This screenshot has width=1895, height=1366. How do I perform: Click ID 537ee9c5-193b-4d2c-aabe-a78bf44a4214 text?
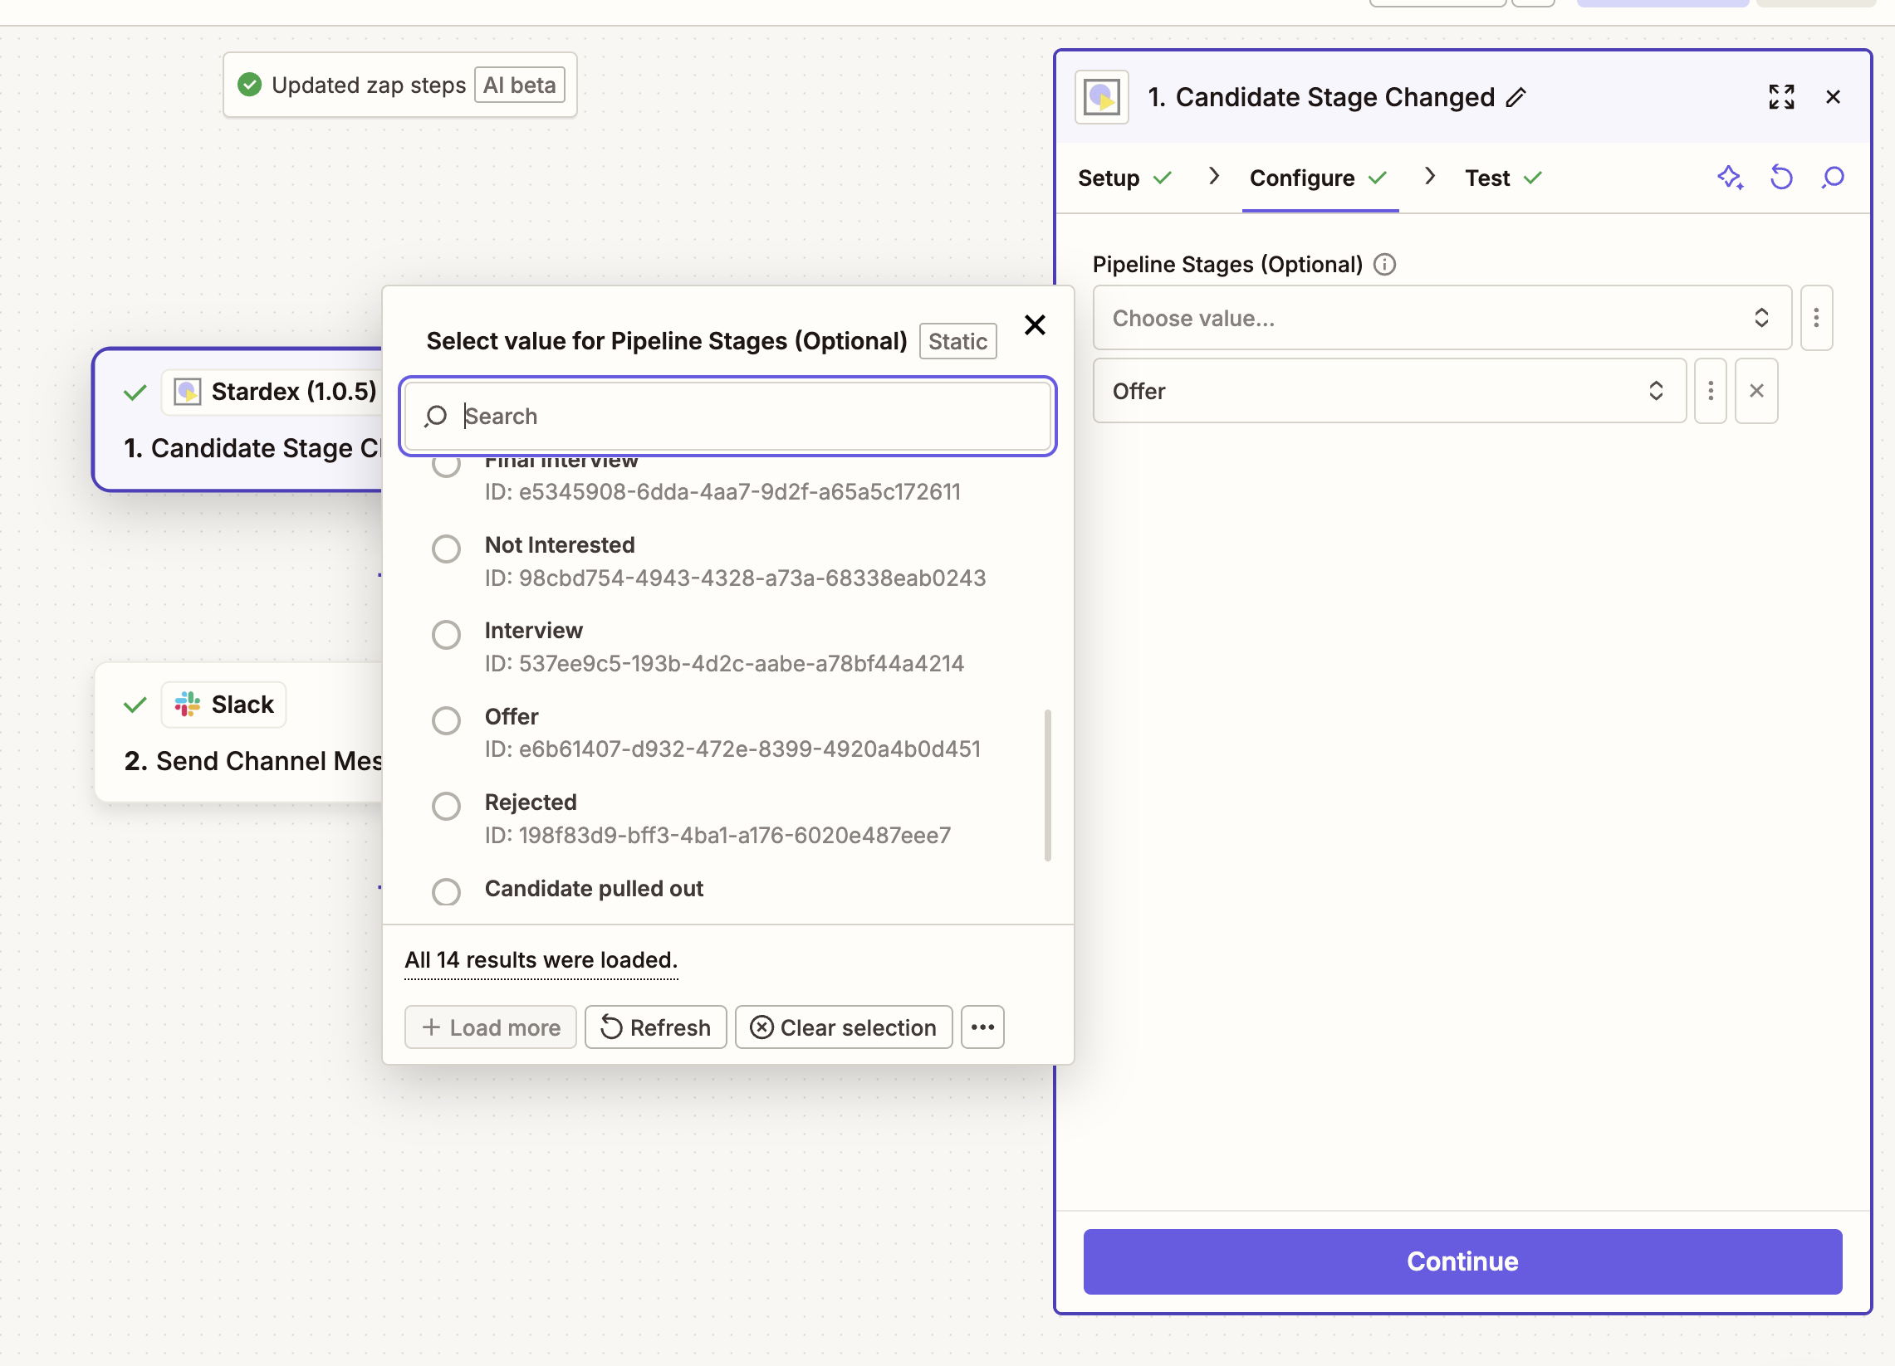tap(724, 664)
